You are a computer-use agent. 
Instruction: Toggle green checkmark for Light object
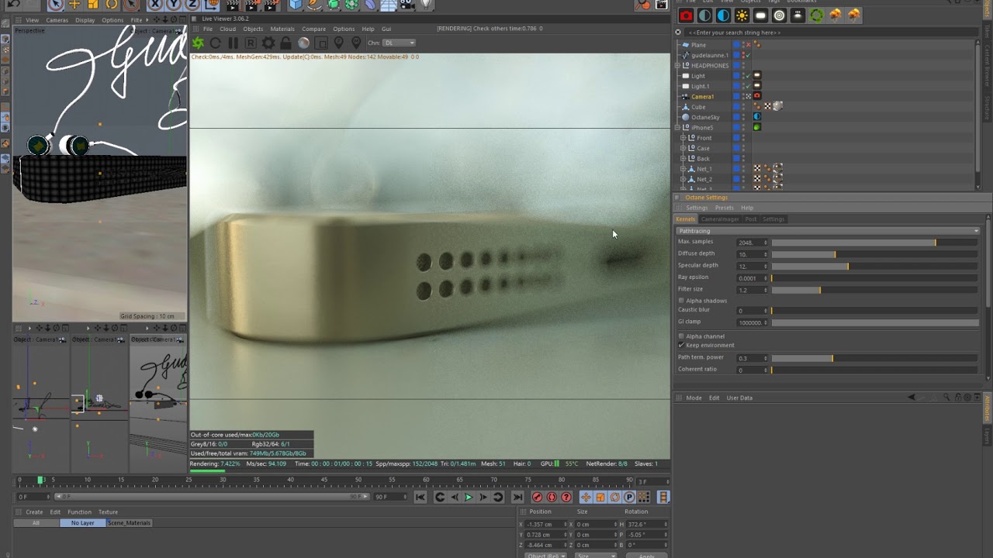(x=748, y=76)
